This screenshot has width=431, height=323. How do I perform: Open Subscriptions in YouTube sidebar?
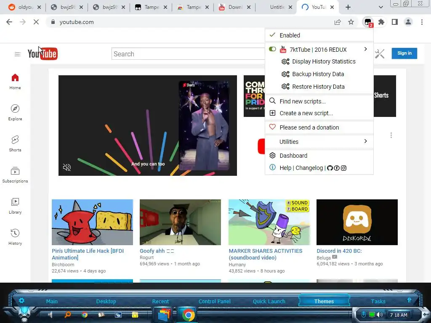(x=15, y=175)
